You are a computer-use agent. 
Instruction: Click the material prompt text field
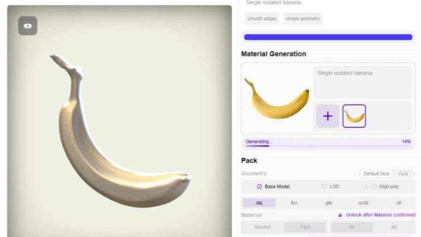363,82
